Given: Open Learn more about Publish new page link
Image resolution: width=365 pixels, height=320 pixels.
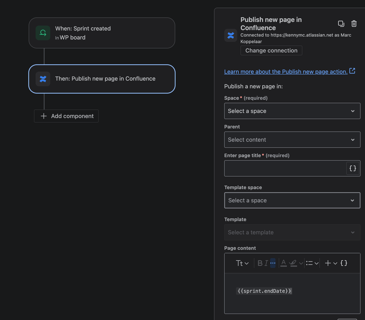Looking at the screenshot, I should (286, 72).
